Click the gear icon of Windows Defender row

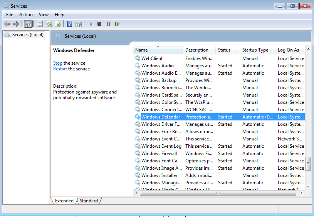pyautogui.click(x=138, y=117)
